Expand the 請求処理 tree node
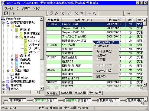149x111 pixels. (x=12, y=63)
